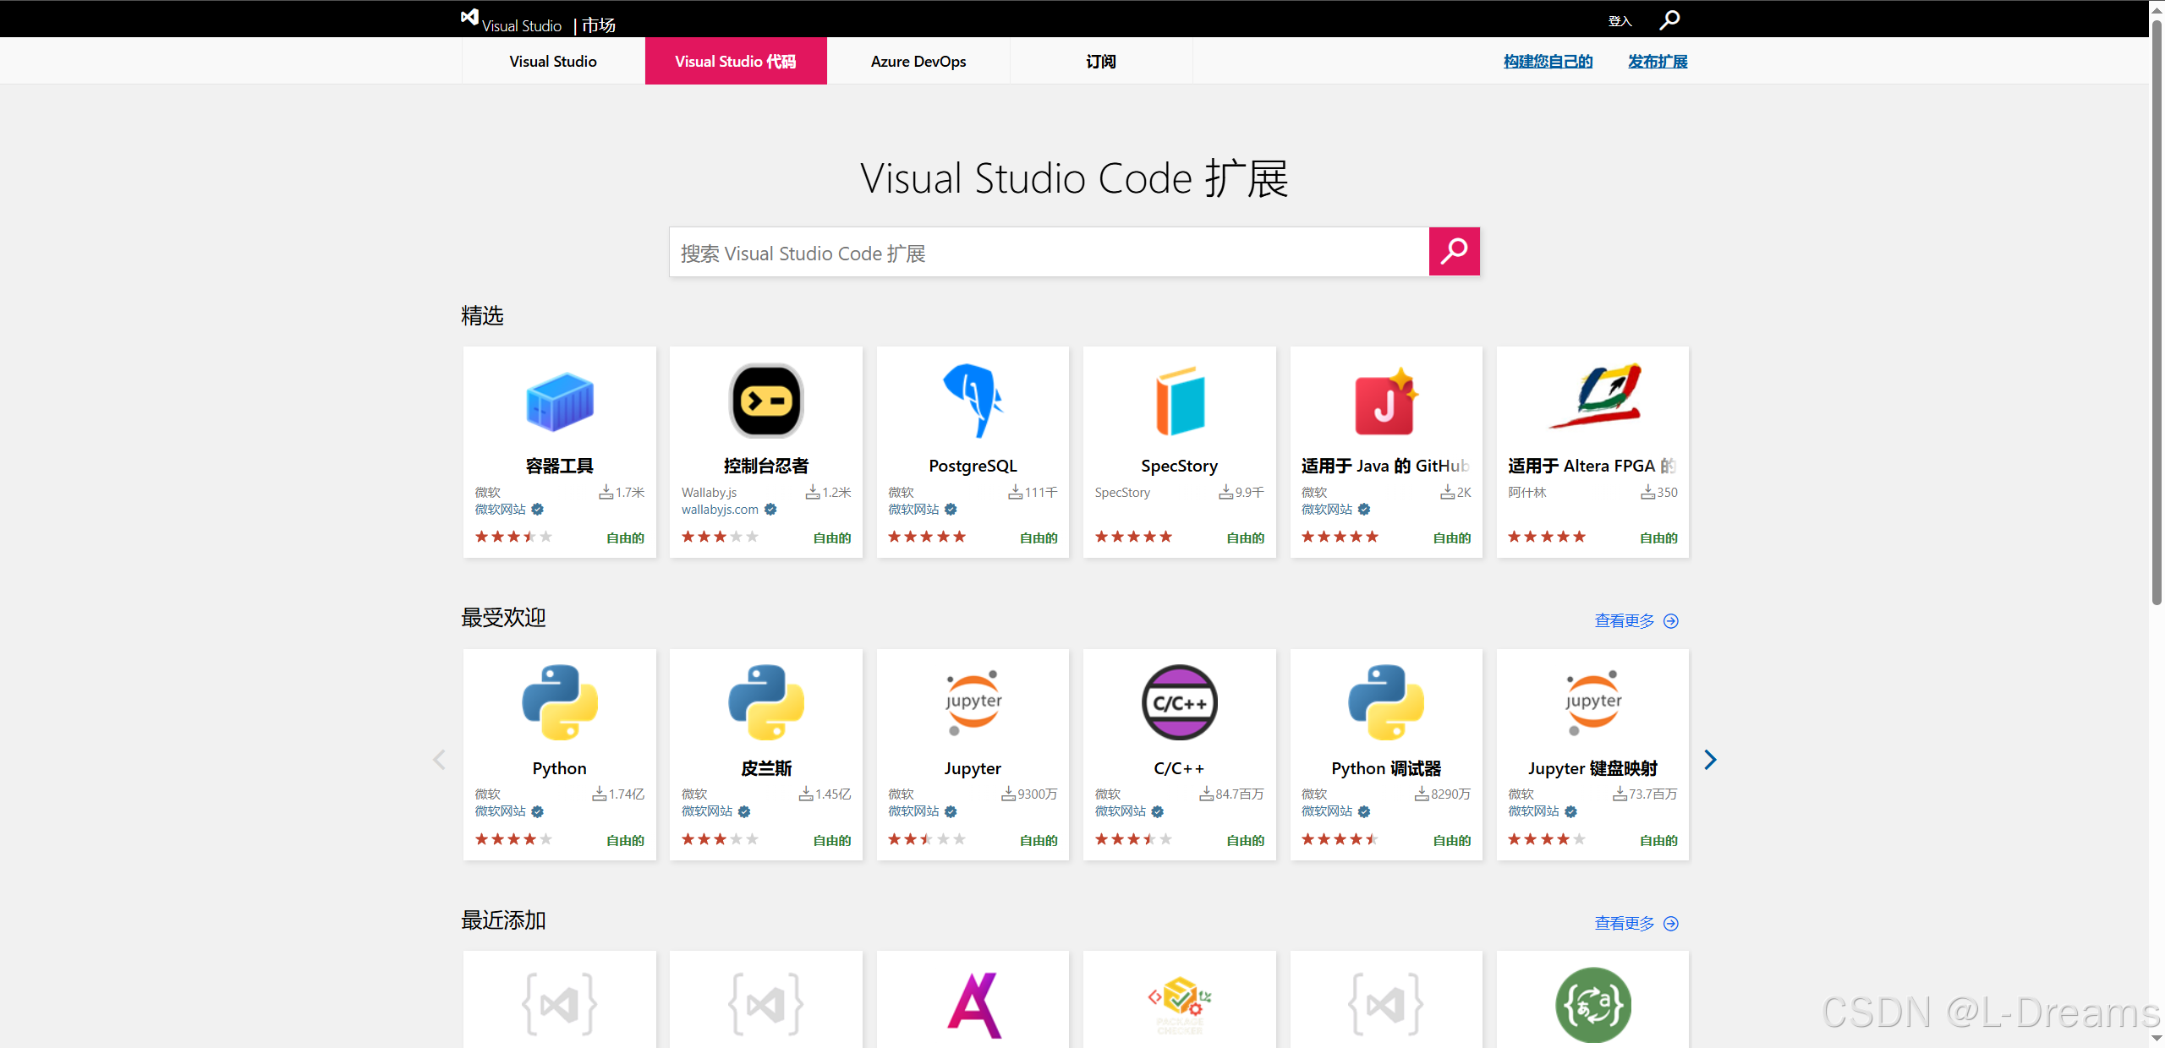Click the pink search magnifier button

point(1454,251)
